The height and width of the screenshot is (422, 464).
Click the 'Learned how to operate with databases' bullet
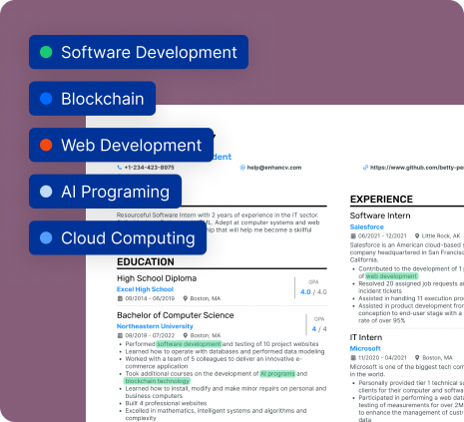click(225, 351)
